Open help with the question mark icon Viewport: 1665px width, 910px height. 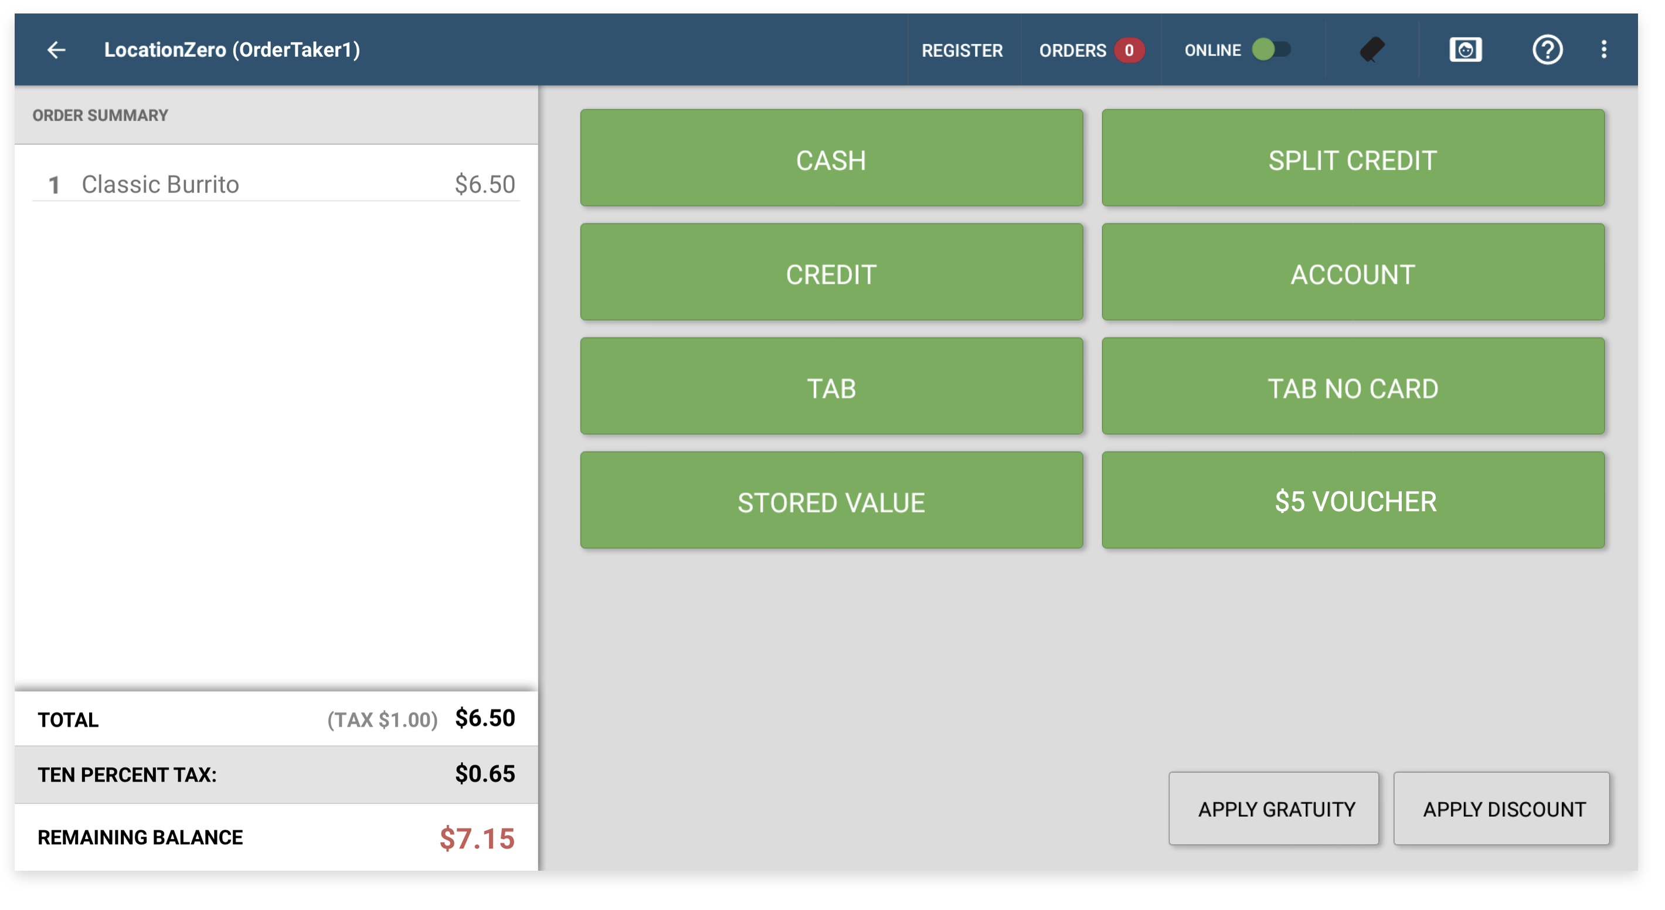coord(1547,50)
